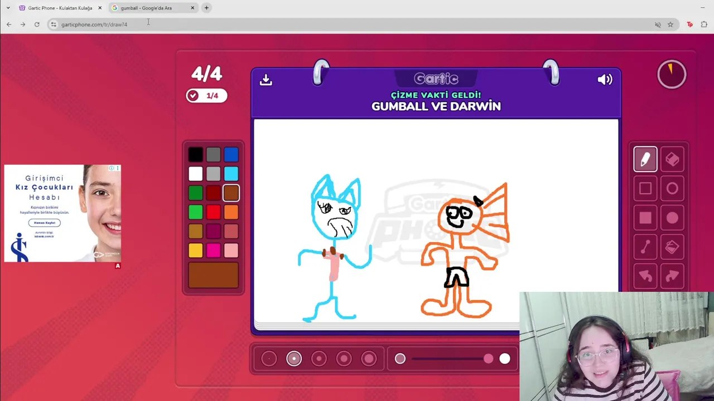The width and height of the screenshot is (714, 401).
Task: Select the largest brush size
Action: pos(369,359)
